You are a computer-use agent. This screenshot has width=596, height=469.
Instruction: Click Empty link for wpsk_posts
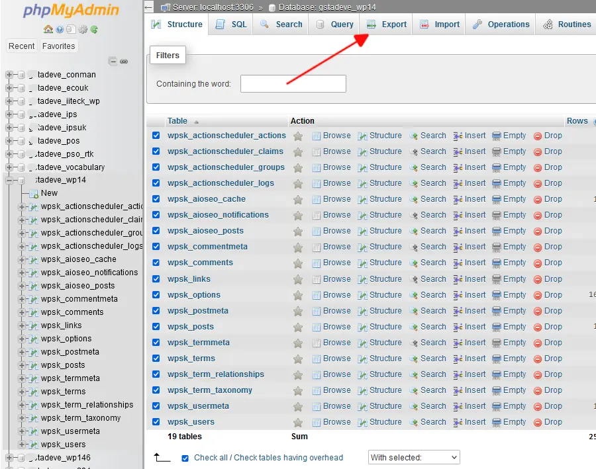pos(515,327)
